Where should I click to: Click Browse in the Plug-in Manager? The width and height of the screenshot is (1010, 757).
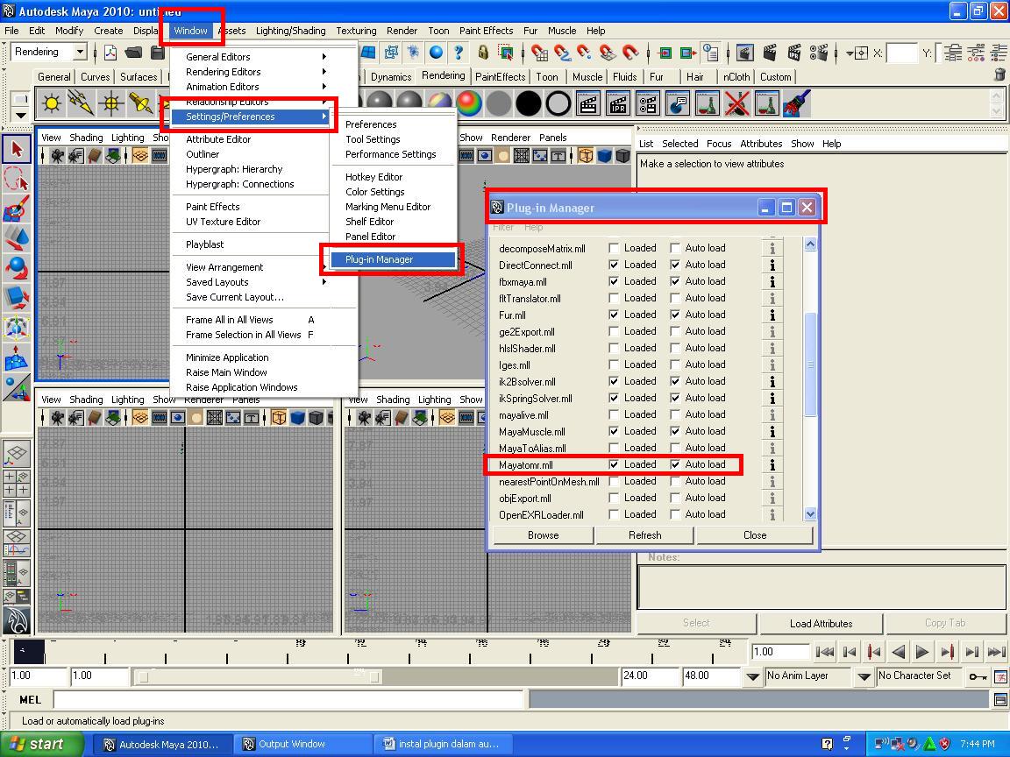[543, 534]
